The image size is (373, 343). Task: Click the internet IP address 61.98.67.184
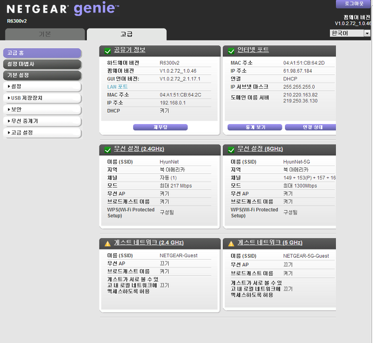pos(298,71)
